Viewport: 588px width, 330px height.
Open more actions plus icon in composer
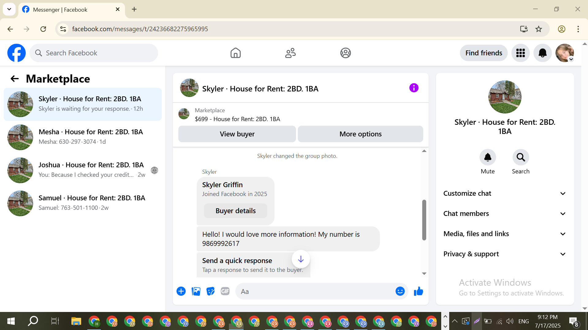[x=181, y=291]
